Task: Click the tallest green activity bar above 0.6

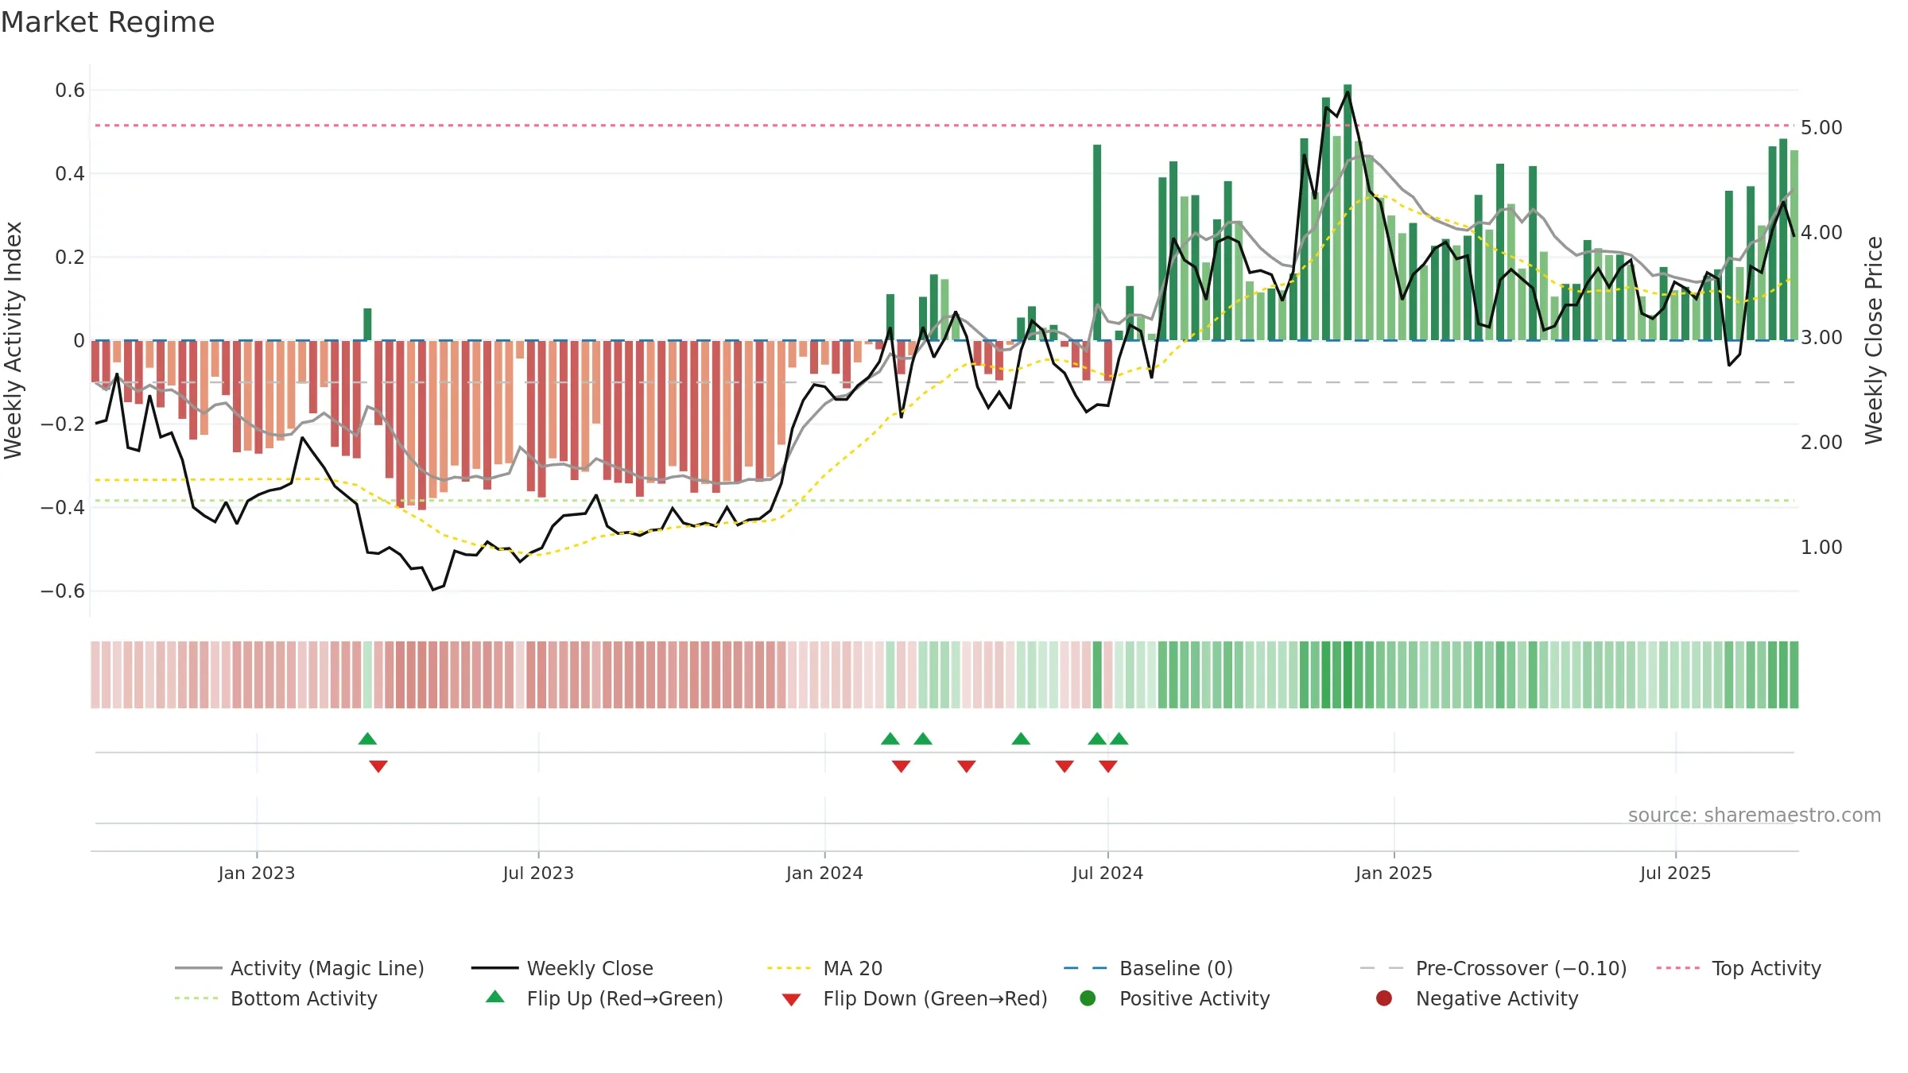Action: coord(1348,212)
